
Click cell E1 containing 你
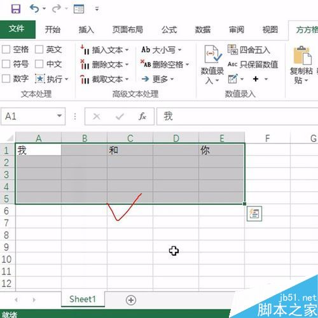[x=221, y=150]
